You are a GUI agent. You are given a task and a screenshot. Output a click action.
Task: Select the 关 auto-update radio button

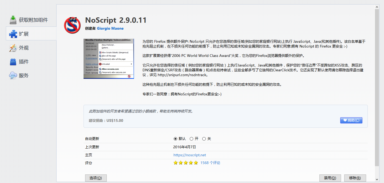204,139
